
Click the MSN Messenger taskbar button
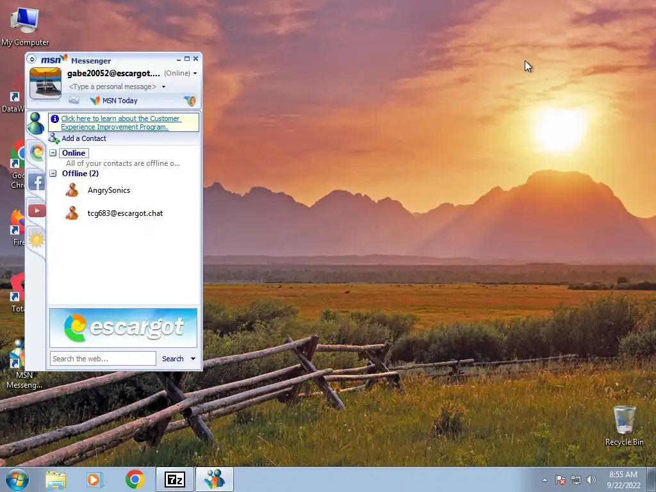pyautogui.click(x=215, y=479)
